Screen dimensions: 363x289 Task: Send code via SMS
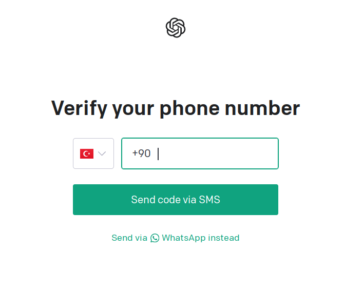pos(176,200)
